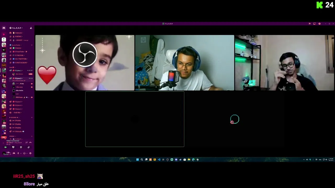Add channel to PUBLIC category plus icon
This screenshot has width=335, height=188.
point(32,136)
